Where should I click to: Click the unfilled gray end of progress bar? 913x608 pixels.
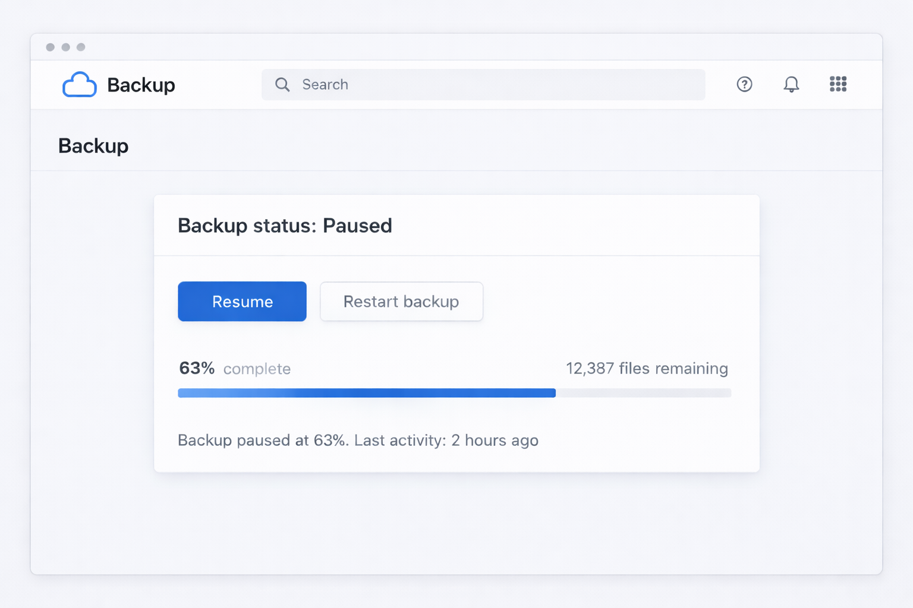pos(643,393)
